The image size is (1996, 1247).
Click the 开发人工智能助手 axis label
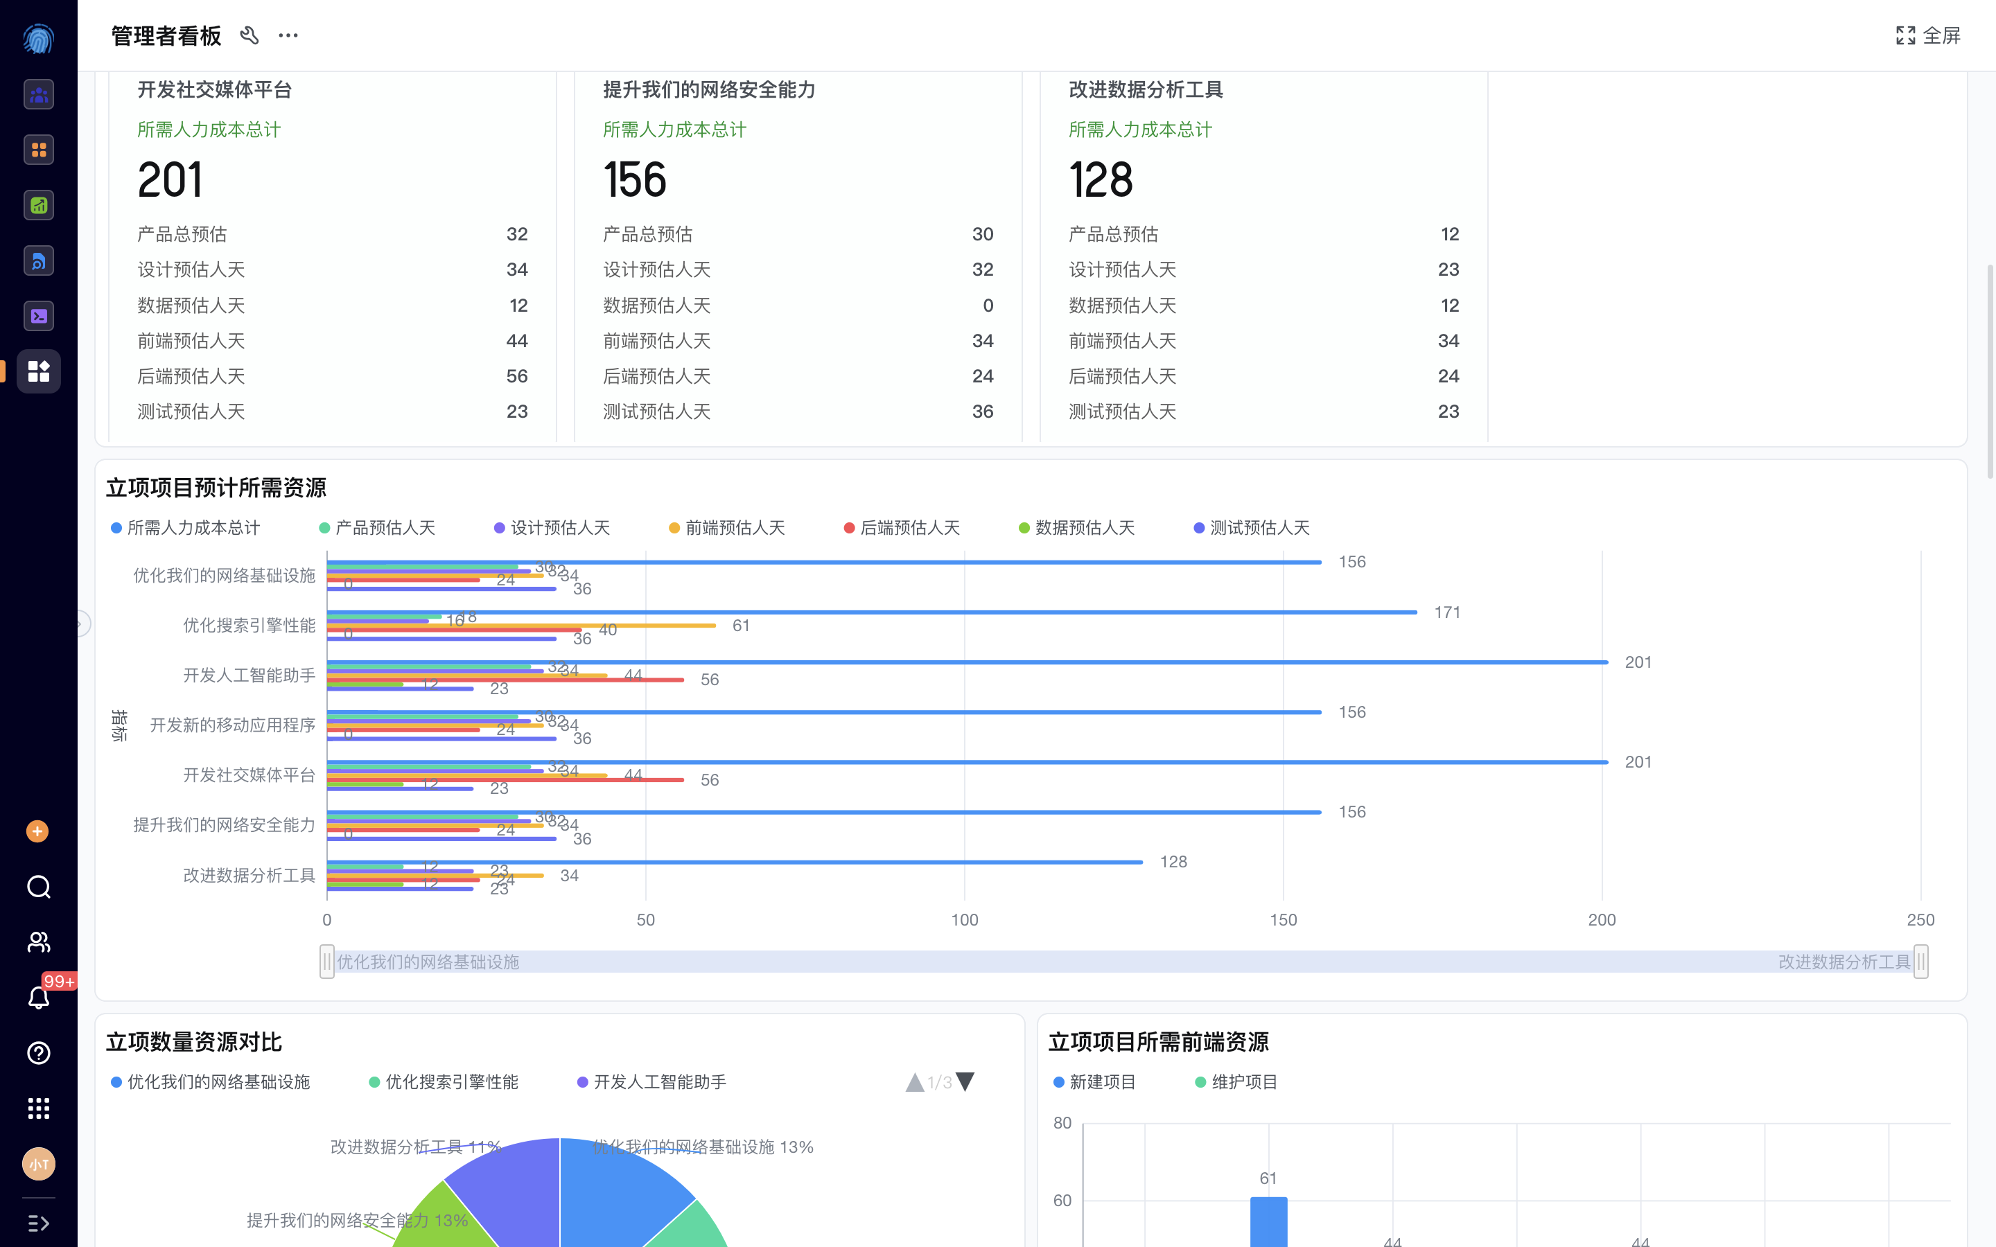pos(249,675)
